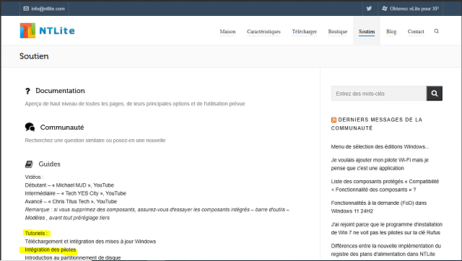
Task: Click the Vidéos label
Action: point(34,177)
